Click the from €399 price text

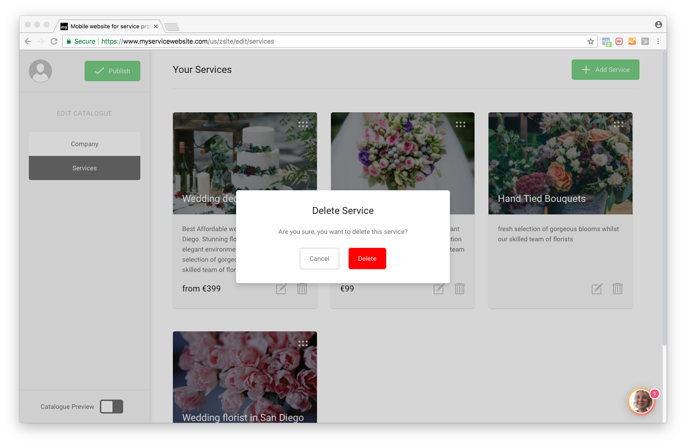point(201,289)
